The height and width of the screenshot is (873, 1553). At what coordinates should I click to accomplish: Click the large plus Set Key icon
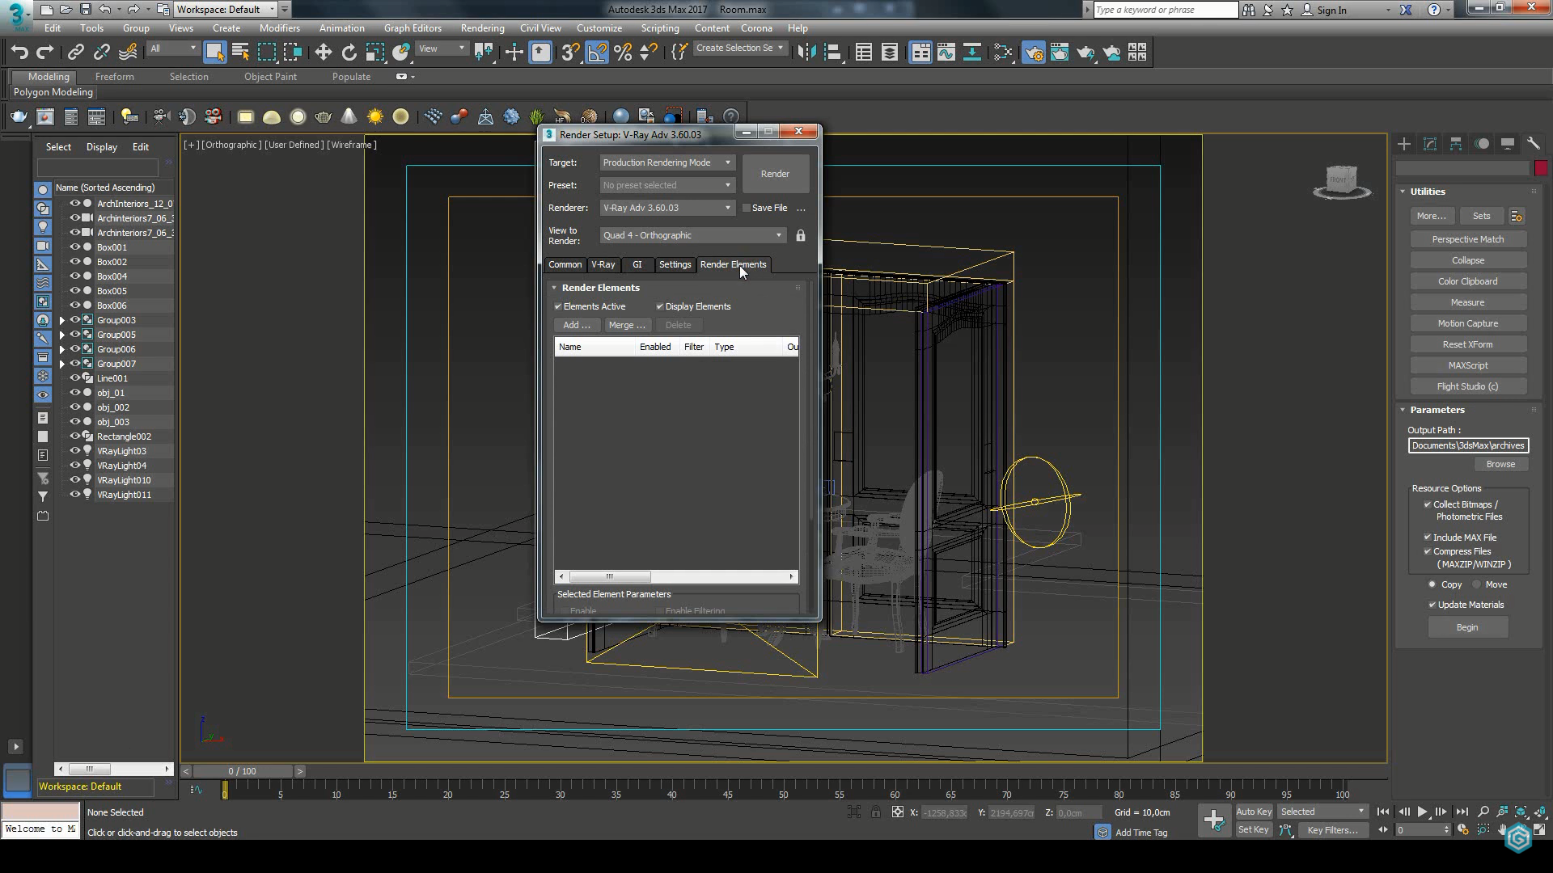click(x=1214, y=820)
